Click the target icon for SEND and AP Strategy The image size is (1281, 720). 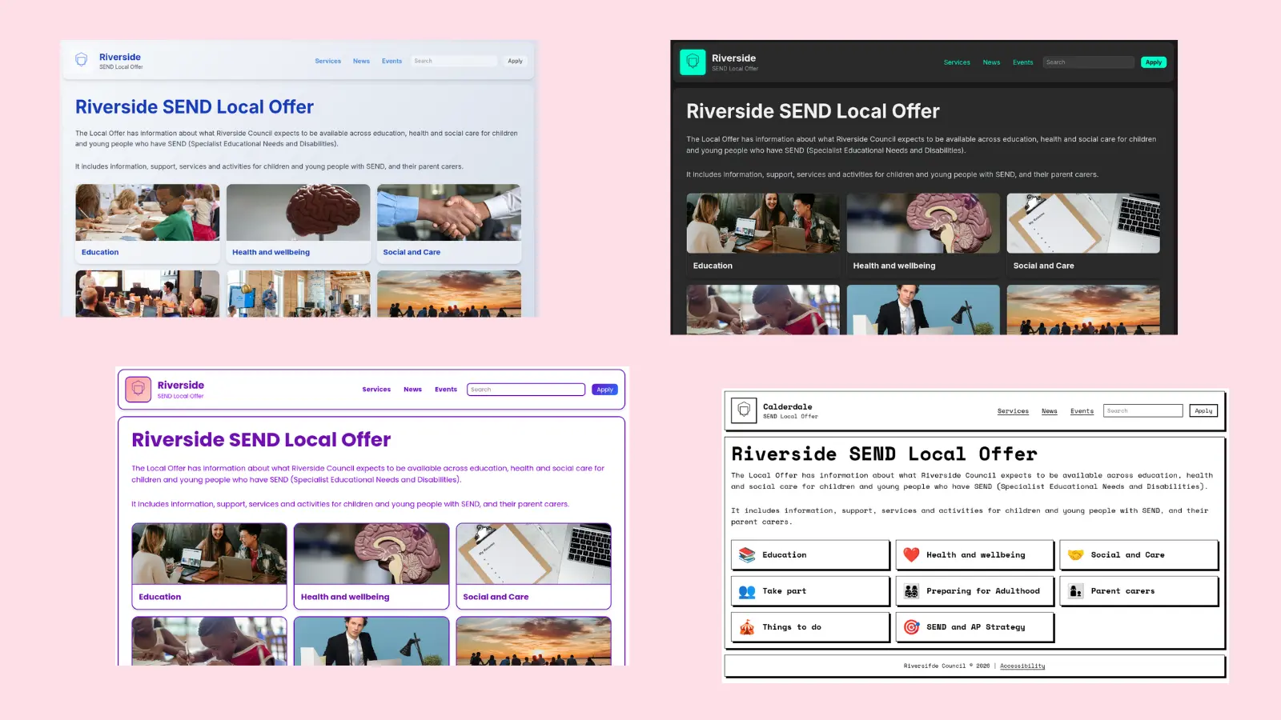911,627
